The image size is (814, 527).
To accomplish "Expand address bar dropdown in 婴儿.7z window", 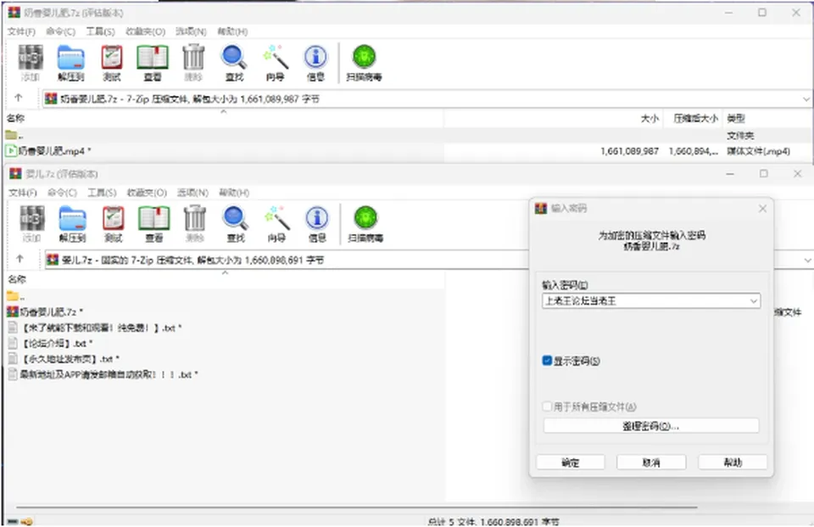I will (x=807, y=260).
